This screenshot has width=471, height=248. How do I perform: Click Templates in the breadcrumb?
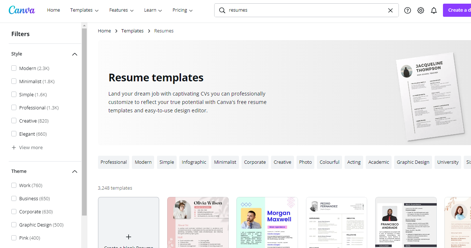click(133, 31)
